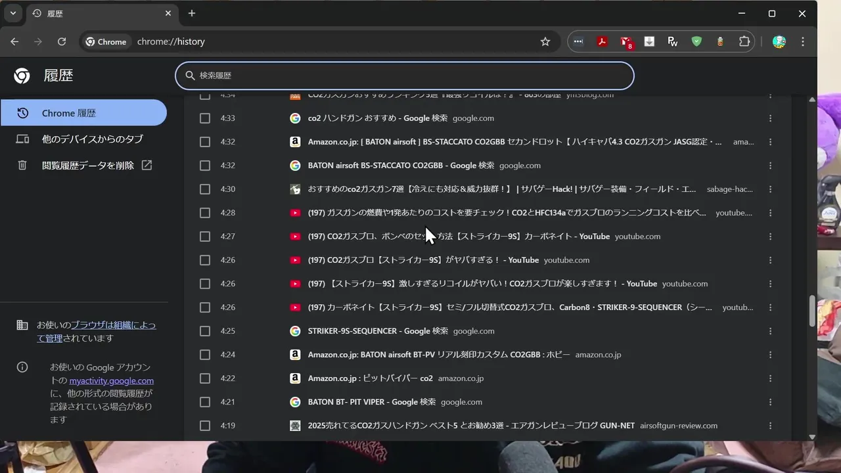
Task: Open the menu for STRIKER-9S-SEQUENCER Google search
Action: tap(770, 331)
